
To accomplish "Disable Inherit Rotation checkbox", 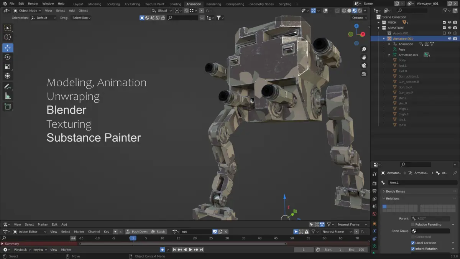I will [x=413, y=249].
